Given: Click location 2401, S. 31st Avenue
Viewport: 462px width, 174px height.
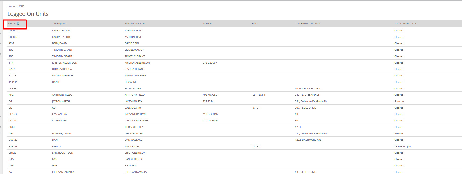Looking at the screenshot, I should point(307,95).
